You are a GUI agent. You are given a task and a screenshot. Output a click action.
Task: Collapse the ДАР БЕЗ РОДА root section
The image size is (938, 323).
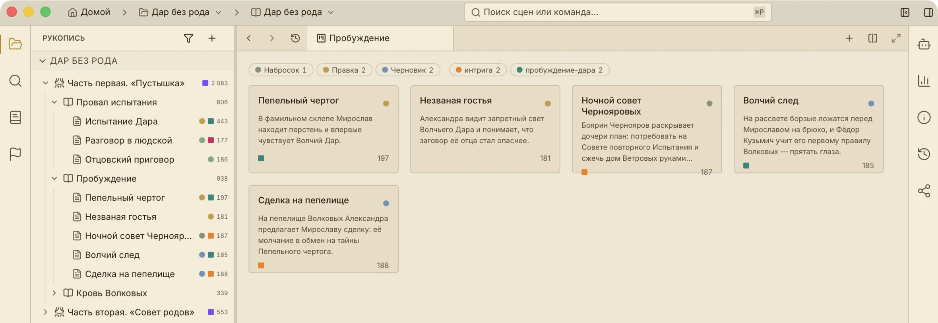point(42,61)
